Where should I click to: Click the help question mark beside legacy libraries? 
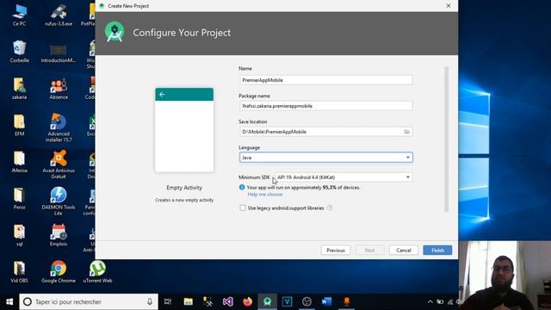pos(330,208)
